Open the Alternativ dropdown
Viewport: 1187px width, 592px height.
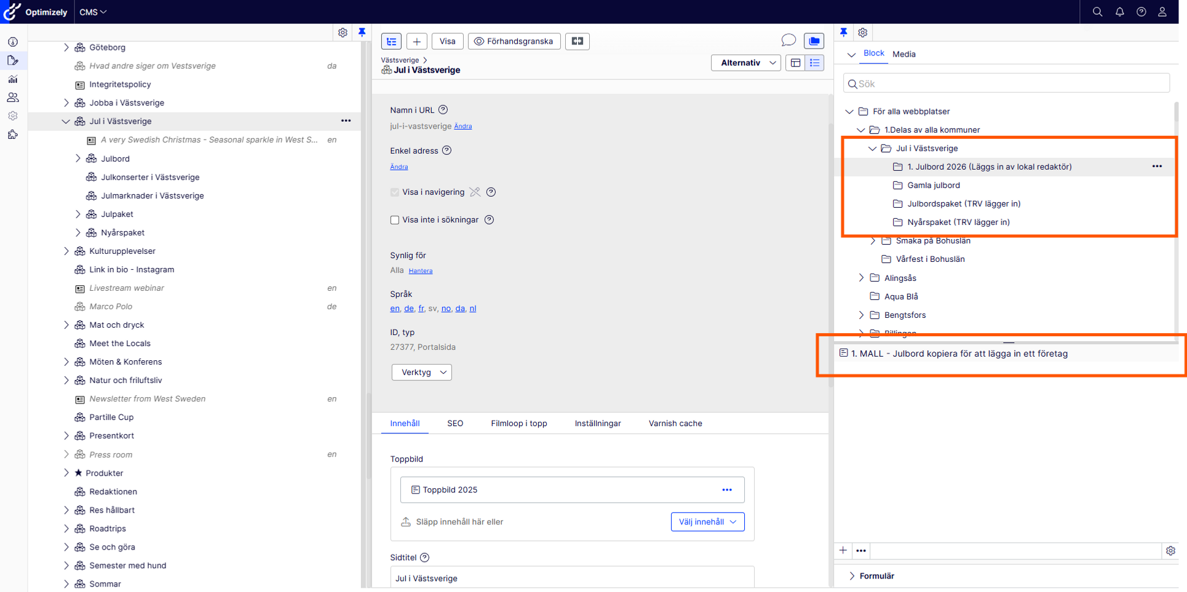click(746, 63)
